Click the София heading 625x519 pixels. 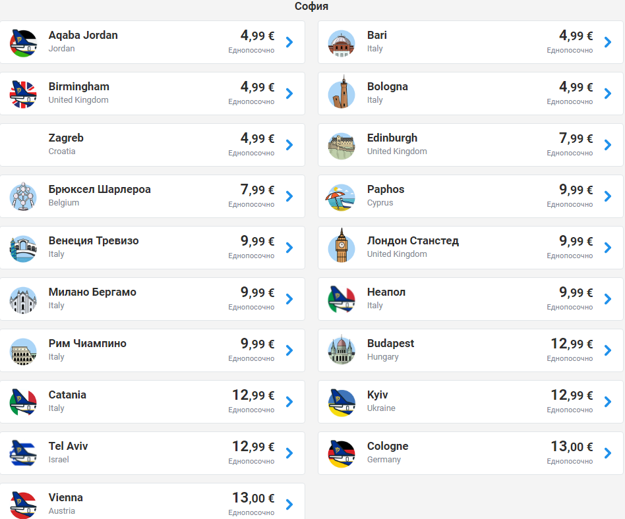(x=311, y=7)
